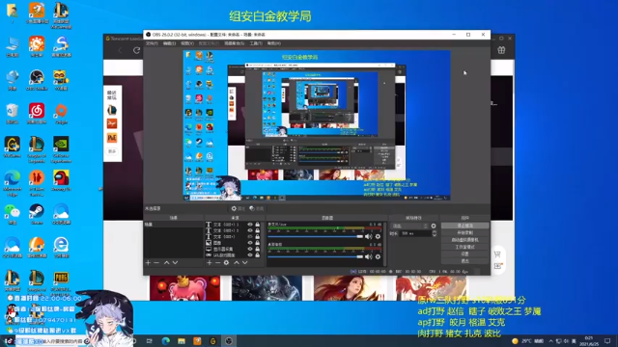
Task: Move selected source up
Action: point(237,262)
